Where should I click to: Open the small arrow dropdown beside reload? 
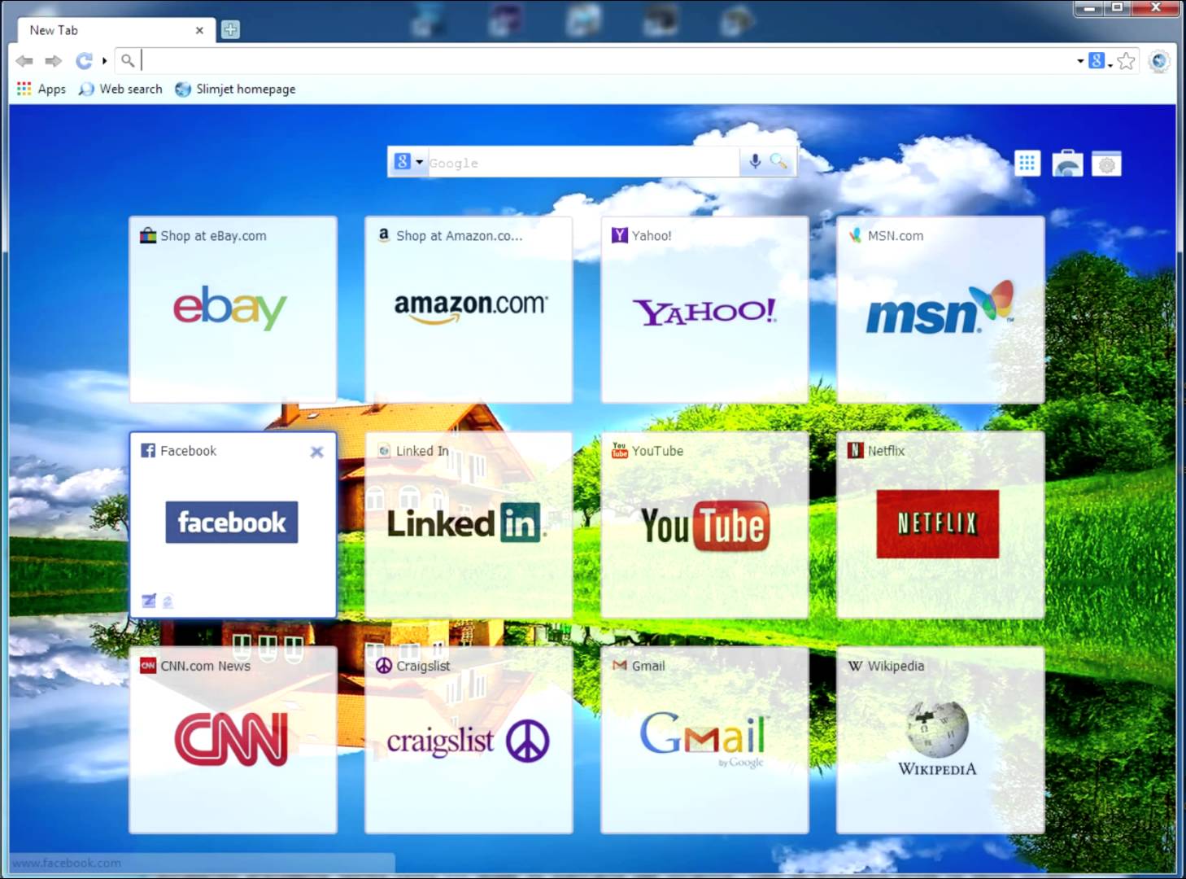[x=104, y=61]
